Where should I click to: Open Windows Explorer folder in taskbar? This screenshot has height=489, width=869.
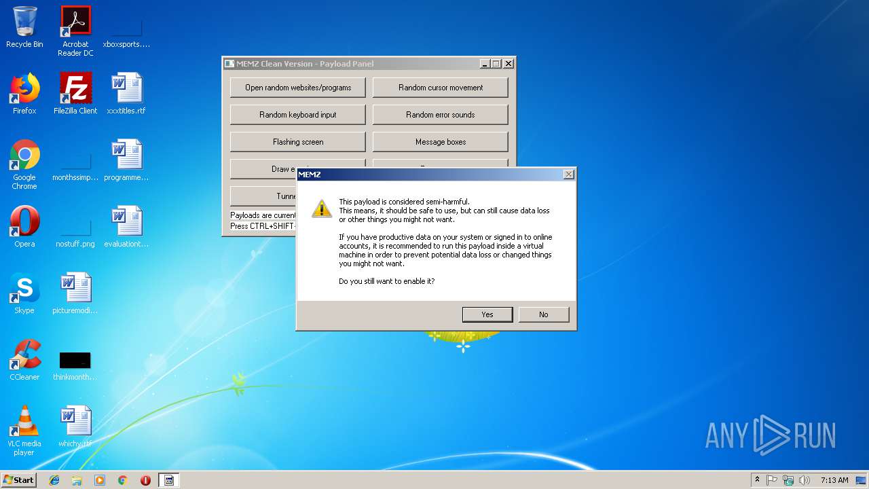(77, 480)
